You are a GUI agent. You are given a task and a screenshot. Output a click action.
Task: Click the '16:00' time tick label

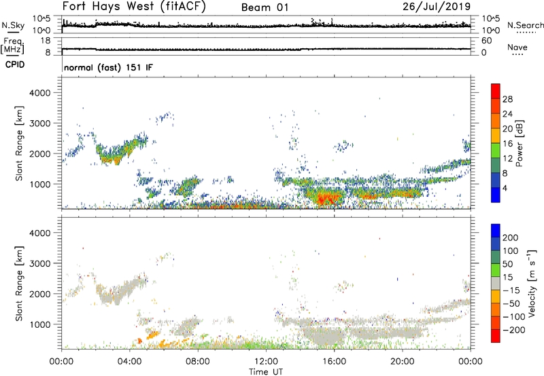[x=334, y=362]
